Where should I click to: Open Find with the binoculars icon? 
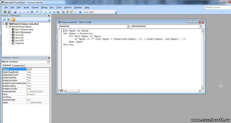[32, 12]
